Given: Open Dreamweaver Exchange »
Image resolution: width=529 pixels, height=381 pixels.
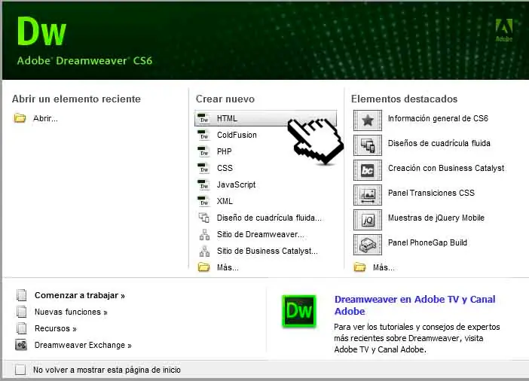Looking at the screenshot, I should click(83, 346).
